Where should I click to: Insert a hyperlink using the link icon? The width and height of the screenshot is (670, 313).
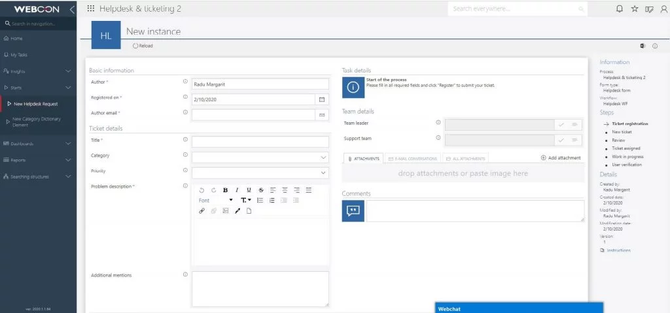click(202, 210)
